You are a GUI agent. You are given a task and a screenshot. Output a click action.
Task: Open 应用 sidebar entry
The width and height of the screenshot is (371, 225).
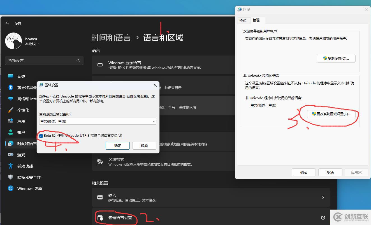click(21, 121)
